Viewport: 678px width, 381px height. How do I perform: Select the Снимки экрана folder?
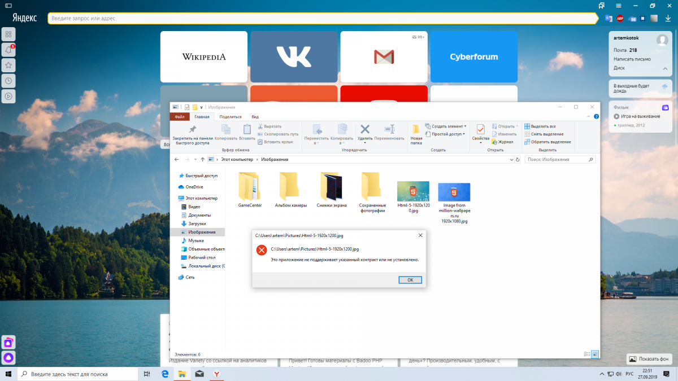point(332,191)
